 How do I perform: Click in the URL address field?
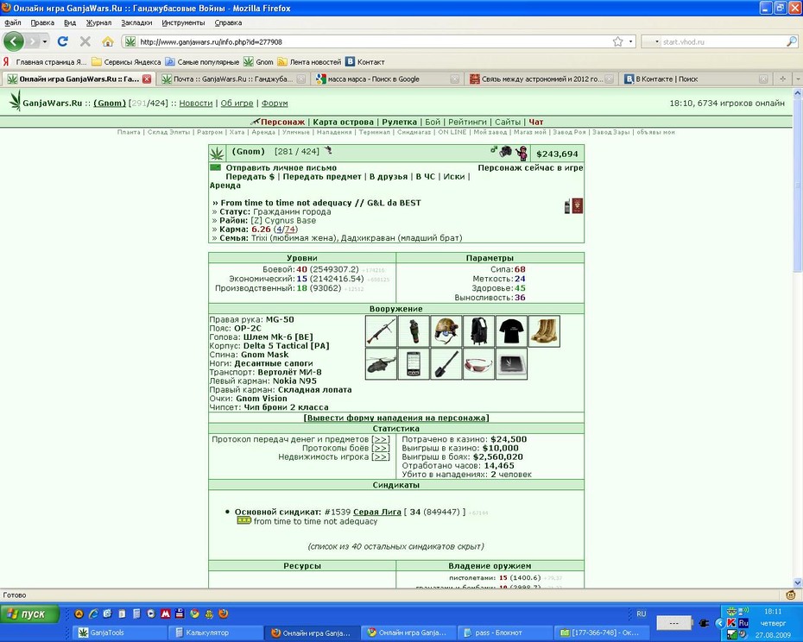[x=374, y=41]
